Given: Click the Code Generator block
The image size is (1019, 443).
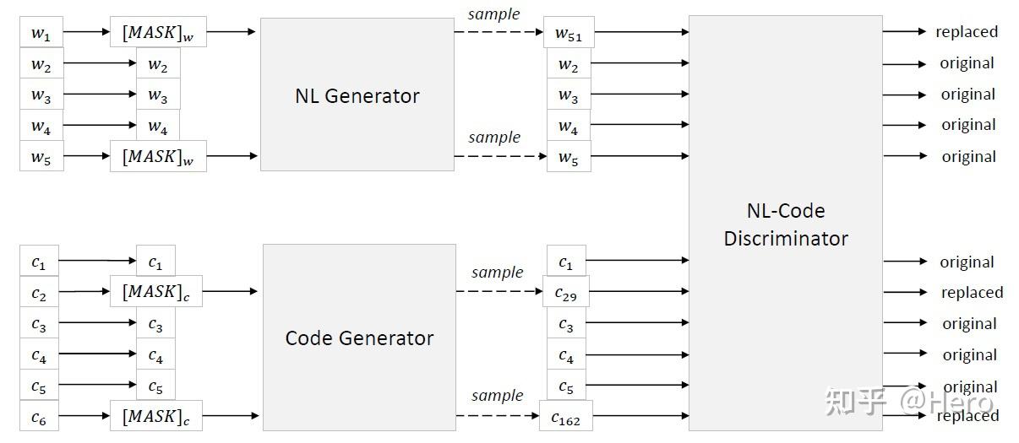Looking at the screenshot, I should pyautogui.click(x=359, y=338).
